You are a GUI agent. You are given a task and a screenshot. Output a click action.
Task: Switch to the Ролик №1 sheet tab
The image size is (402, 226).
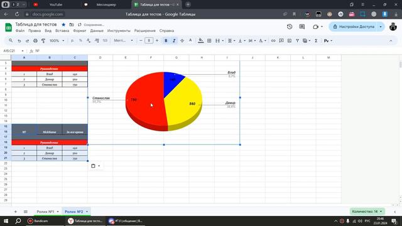[x=45, y=212]
